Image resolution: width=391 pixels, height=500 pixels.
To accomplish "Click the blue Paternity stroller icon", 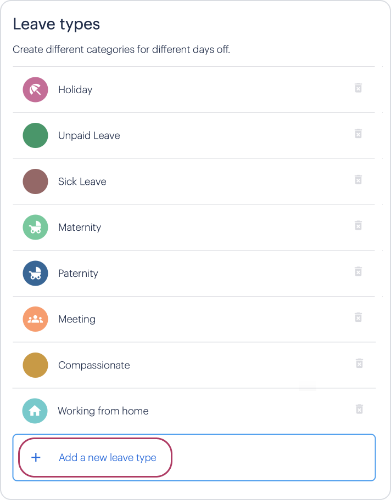I will (36, 273).
